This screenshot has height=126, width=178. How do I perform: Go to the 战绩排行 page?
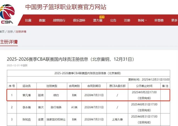pyautogui.click(x=59, y=20)
